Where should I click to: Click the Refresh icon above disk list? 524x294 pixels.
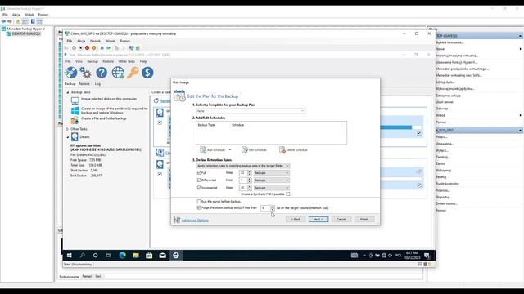coord(156,100)
